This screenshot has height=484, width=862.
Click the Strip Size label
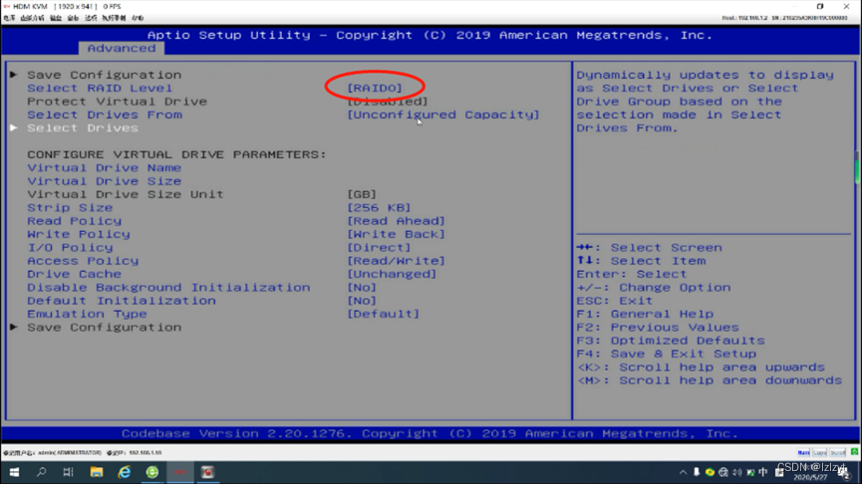[x=70, y=208]
